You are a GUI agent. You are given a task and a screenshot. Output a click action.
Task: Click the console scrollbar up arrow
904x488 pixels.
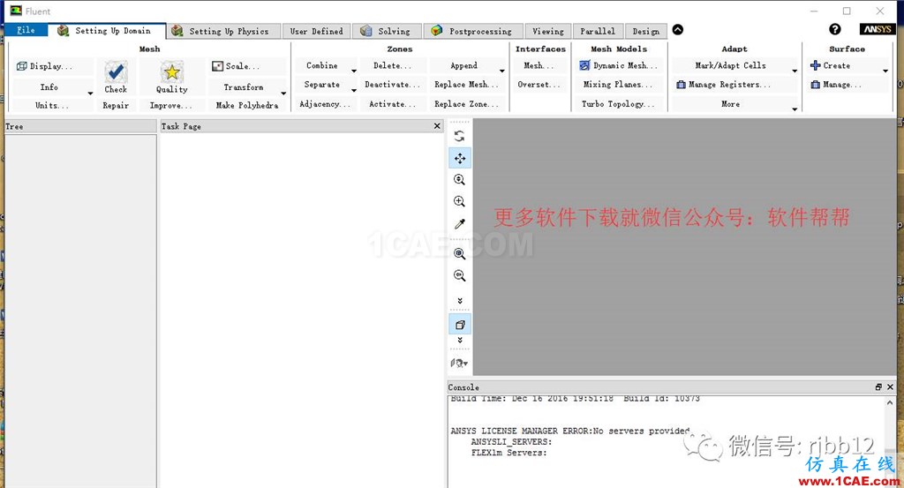pyautogui.click(x=890, y=402)
